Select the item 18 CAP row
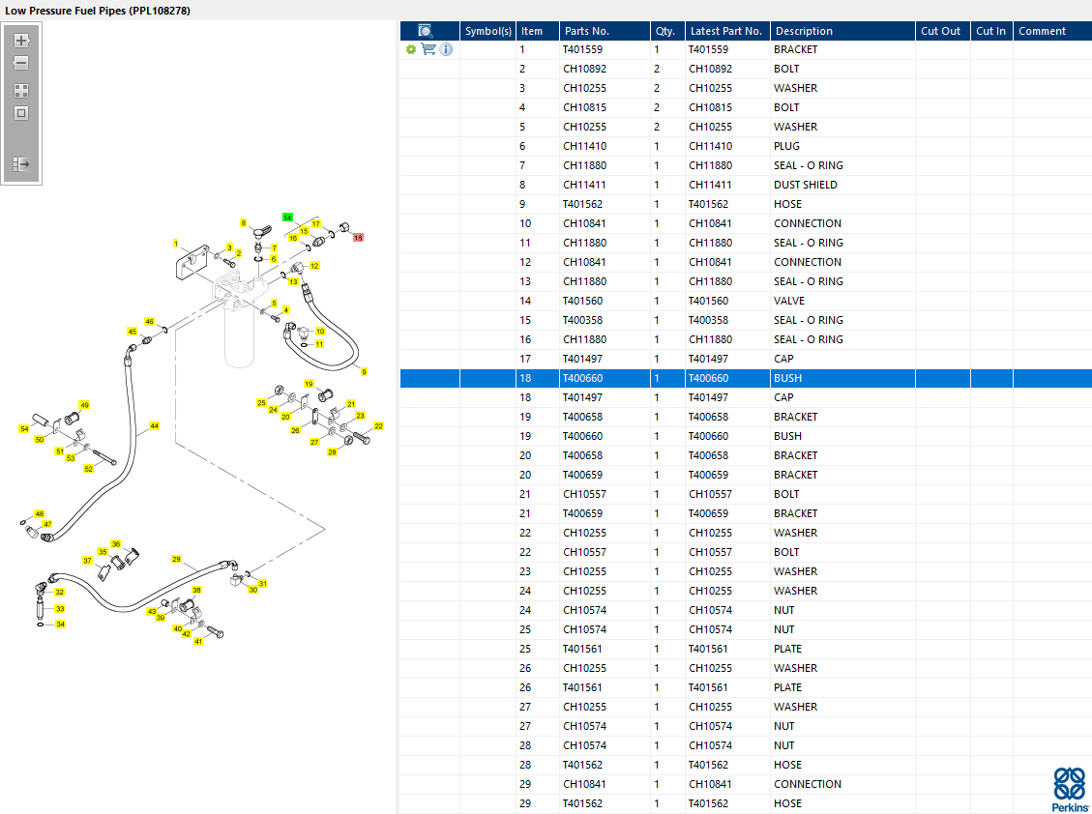 [746, 397]
